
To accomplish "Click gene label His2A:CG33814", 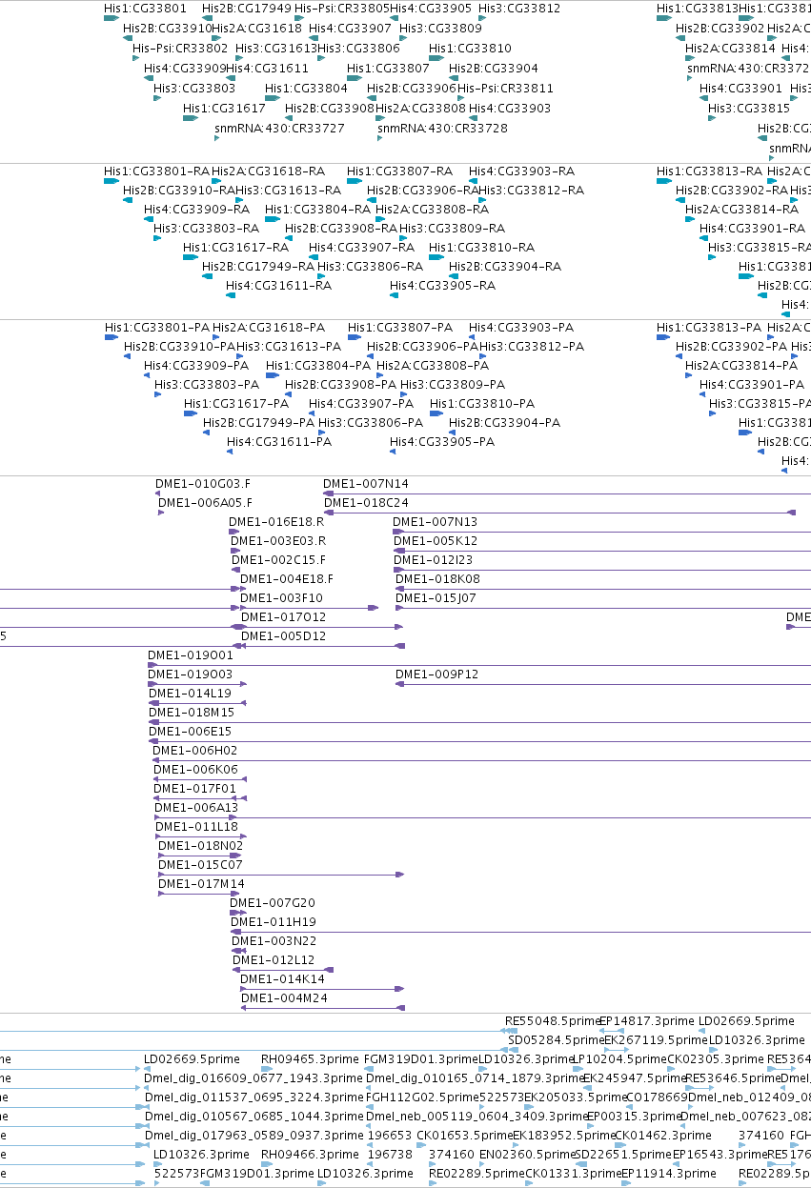I will [730, 49].
